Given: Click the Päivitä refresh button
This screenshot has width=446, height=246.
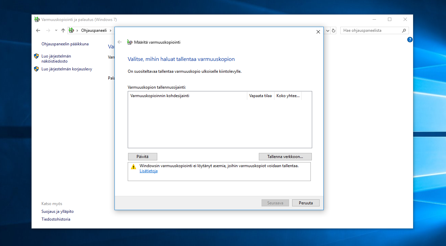Looking at the screenshot, I should pyautogui.click(x=142, y=157).
